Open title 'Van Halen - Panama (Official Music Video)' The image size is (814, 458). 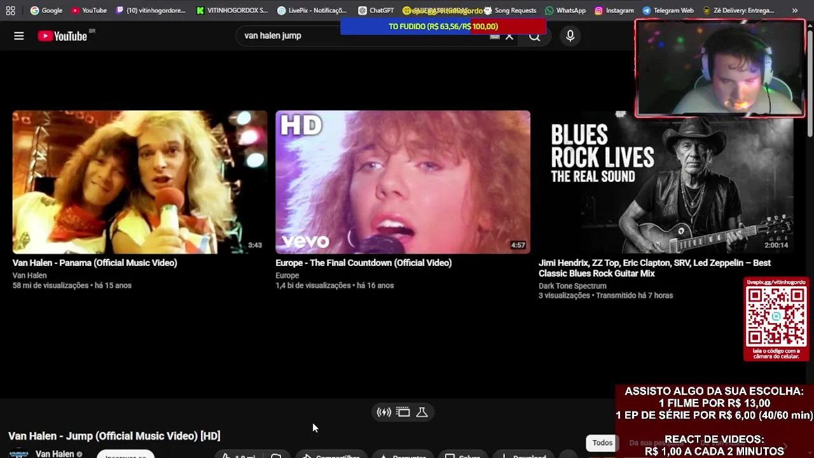[x=95, y=263]
